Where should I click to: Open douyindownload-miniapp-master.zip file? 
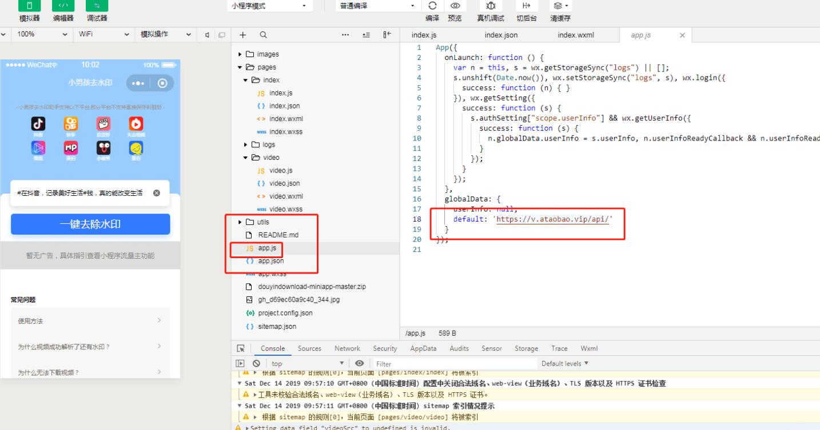312,287
